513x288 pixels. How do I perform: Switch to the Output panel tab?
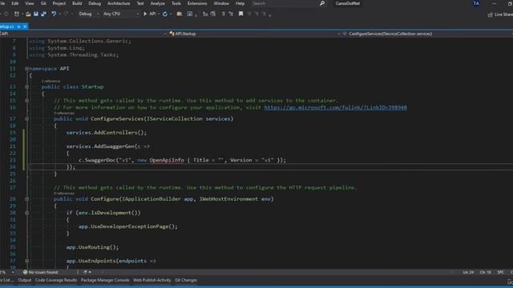coord(25,280)
